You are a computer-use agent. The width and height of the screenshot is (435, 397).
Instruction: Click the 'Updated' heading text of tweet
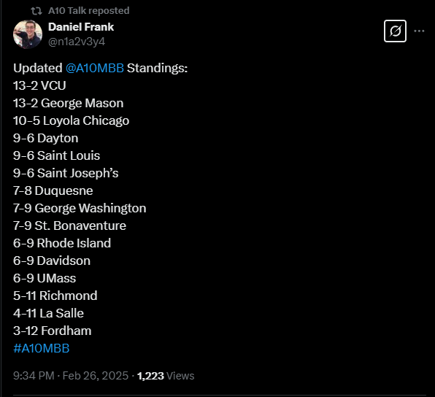[38, 69]
